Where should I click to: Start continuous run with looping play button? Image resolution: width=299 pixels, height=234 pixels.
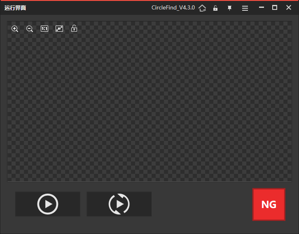(x=119, y=204)
